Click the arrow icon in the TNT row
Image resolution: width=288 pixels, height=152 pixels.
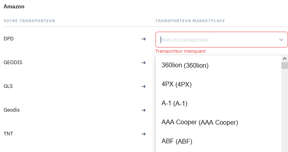pos(144,134)
